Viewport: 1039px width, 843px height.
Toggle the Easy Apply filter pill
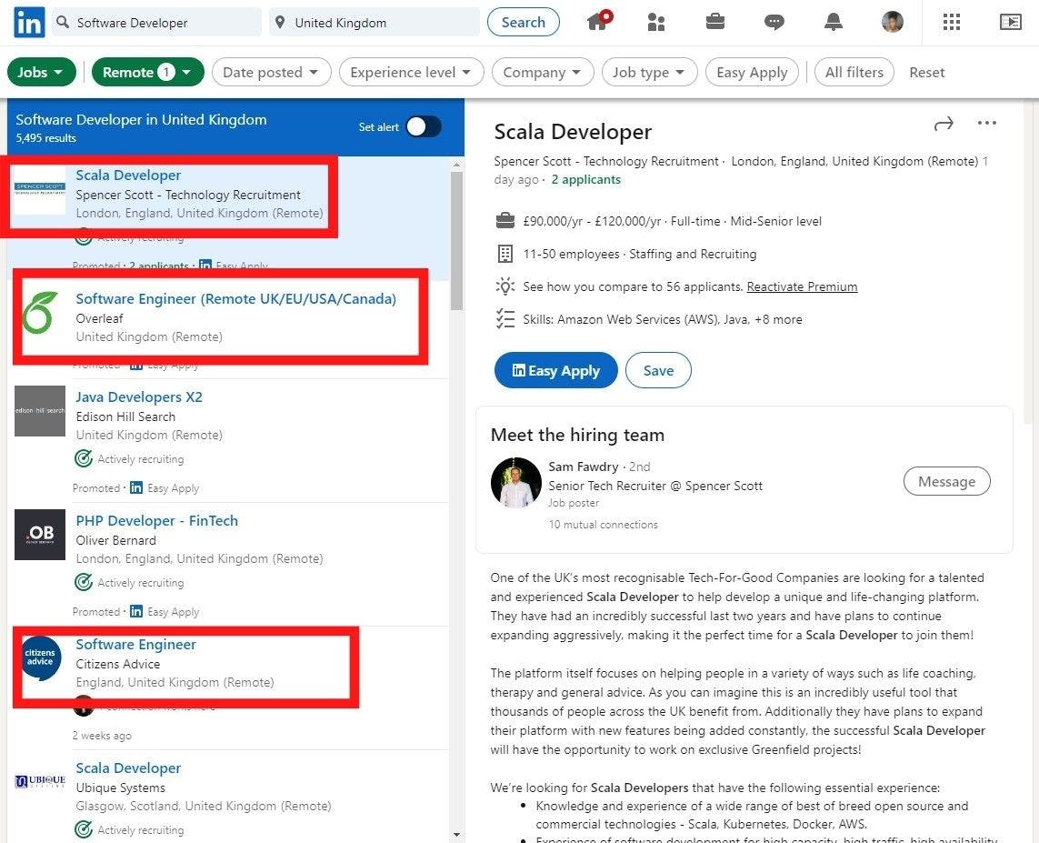coord(752,72)
